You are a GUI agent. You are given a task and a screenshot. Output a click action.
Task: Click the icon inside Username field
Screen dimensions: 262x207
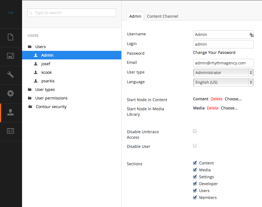(x=251, y=35)
